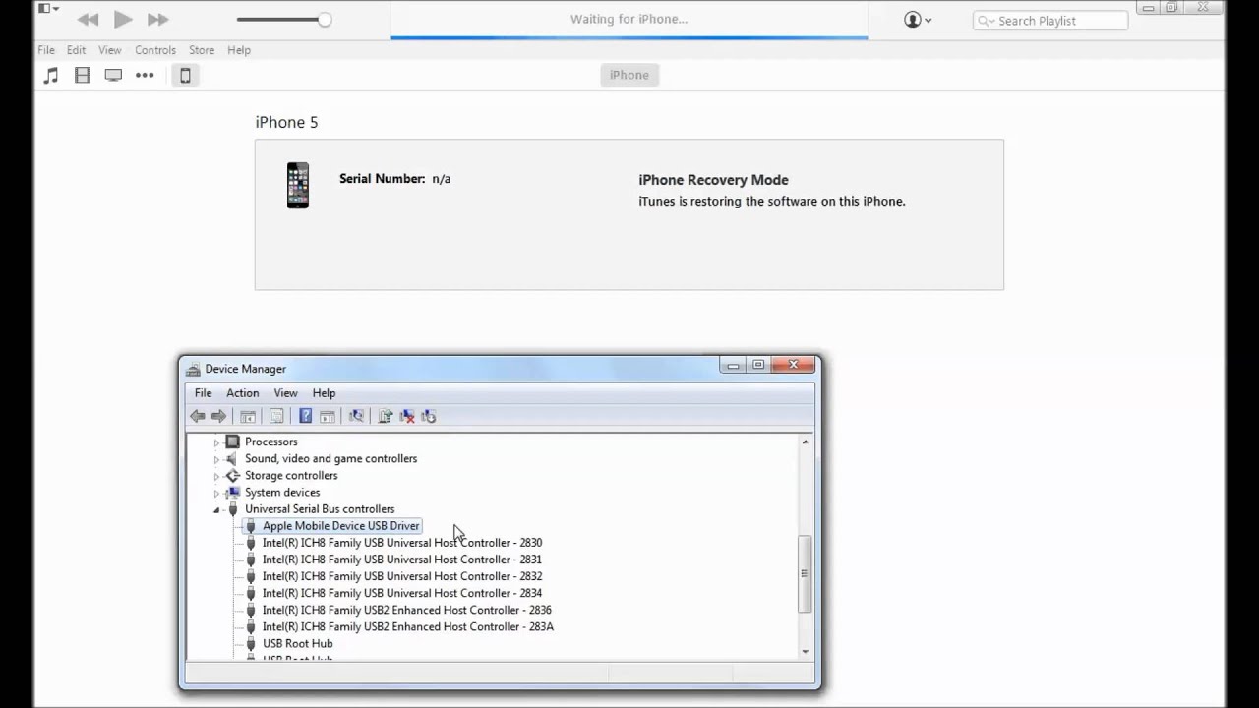Click the Disable device toolbar icon
The image size is (1259, 708).
pos(428,416)
